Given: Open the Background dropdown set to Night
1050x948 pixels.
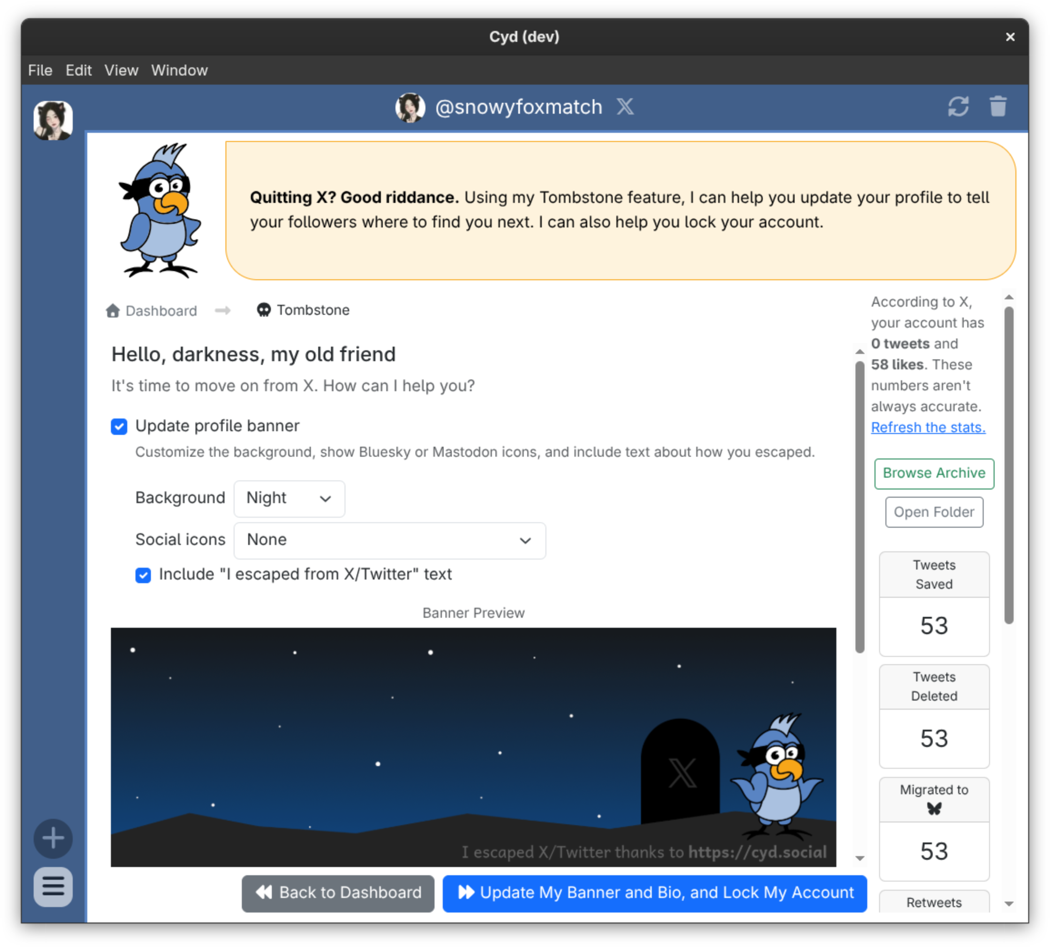Looking at the screenshot, I should [x=290, y=499].
